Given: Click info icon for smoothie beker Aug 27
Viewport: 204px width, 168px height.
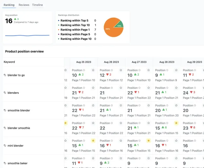Looking at the screenshot, I should pyautogui.click(x=139, y=158).
